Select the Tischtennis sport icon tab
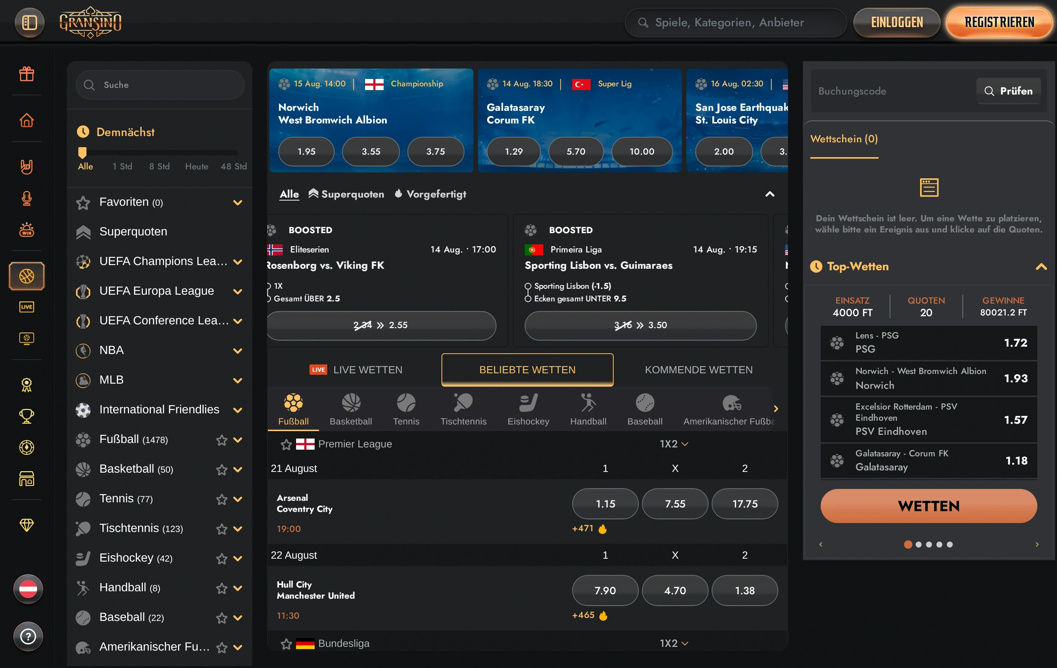Viewport: 1057px width, 668px height. tap(463, 409)
